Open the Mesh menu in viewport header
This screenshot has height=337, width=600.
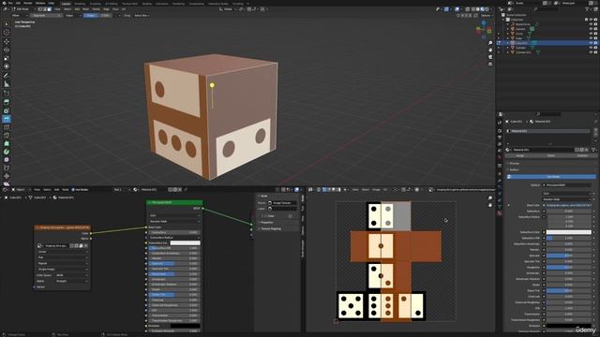[x=86, y=9]
